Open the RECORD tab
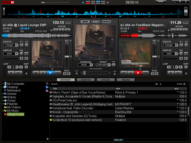The width and height of the screenshot is (191, 143). (x=126, y=80)
